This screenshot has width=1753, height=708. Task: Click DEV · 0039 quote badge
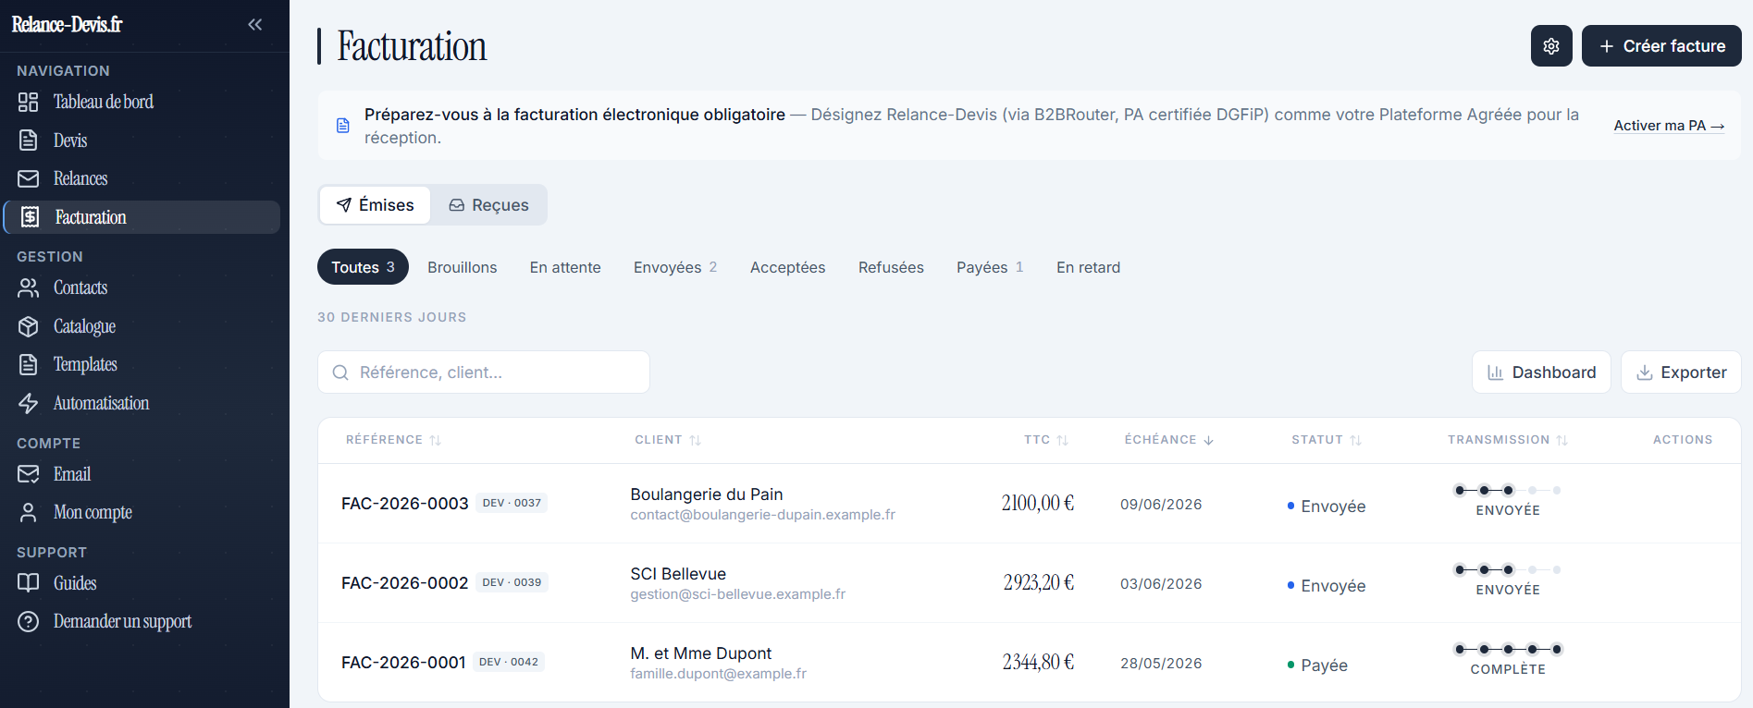512,582
